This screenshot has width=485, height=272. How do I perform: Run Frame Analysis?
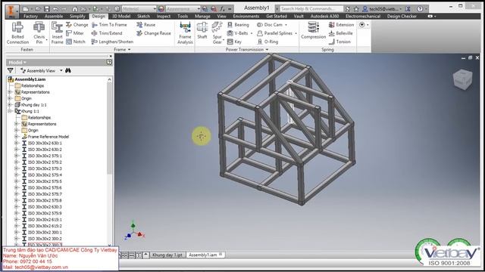click(185, 33)
